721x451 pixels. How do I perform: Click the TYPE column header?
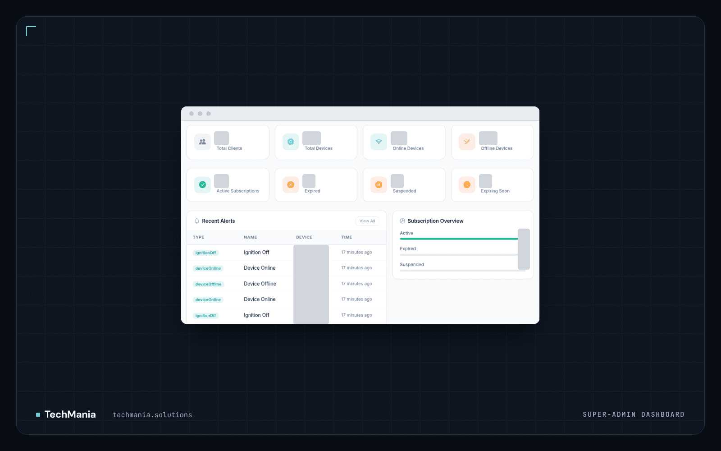(x=198, y=237)
